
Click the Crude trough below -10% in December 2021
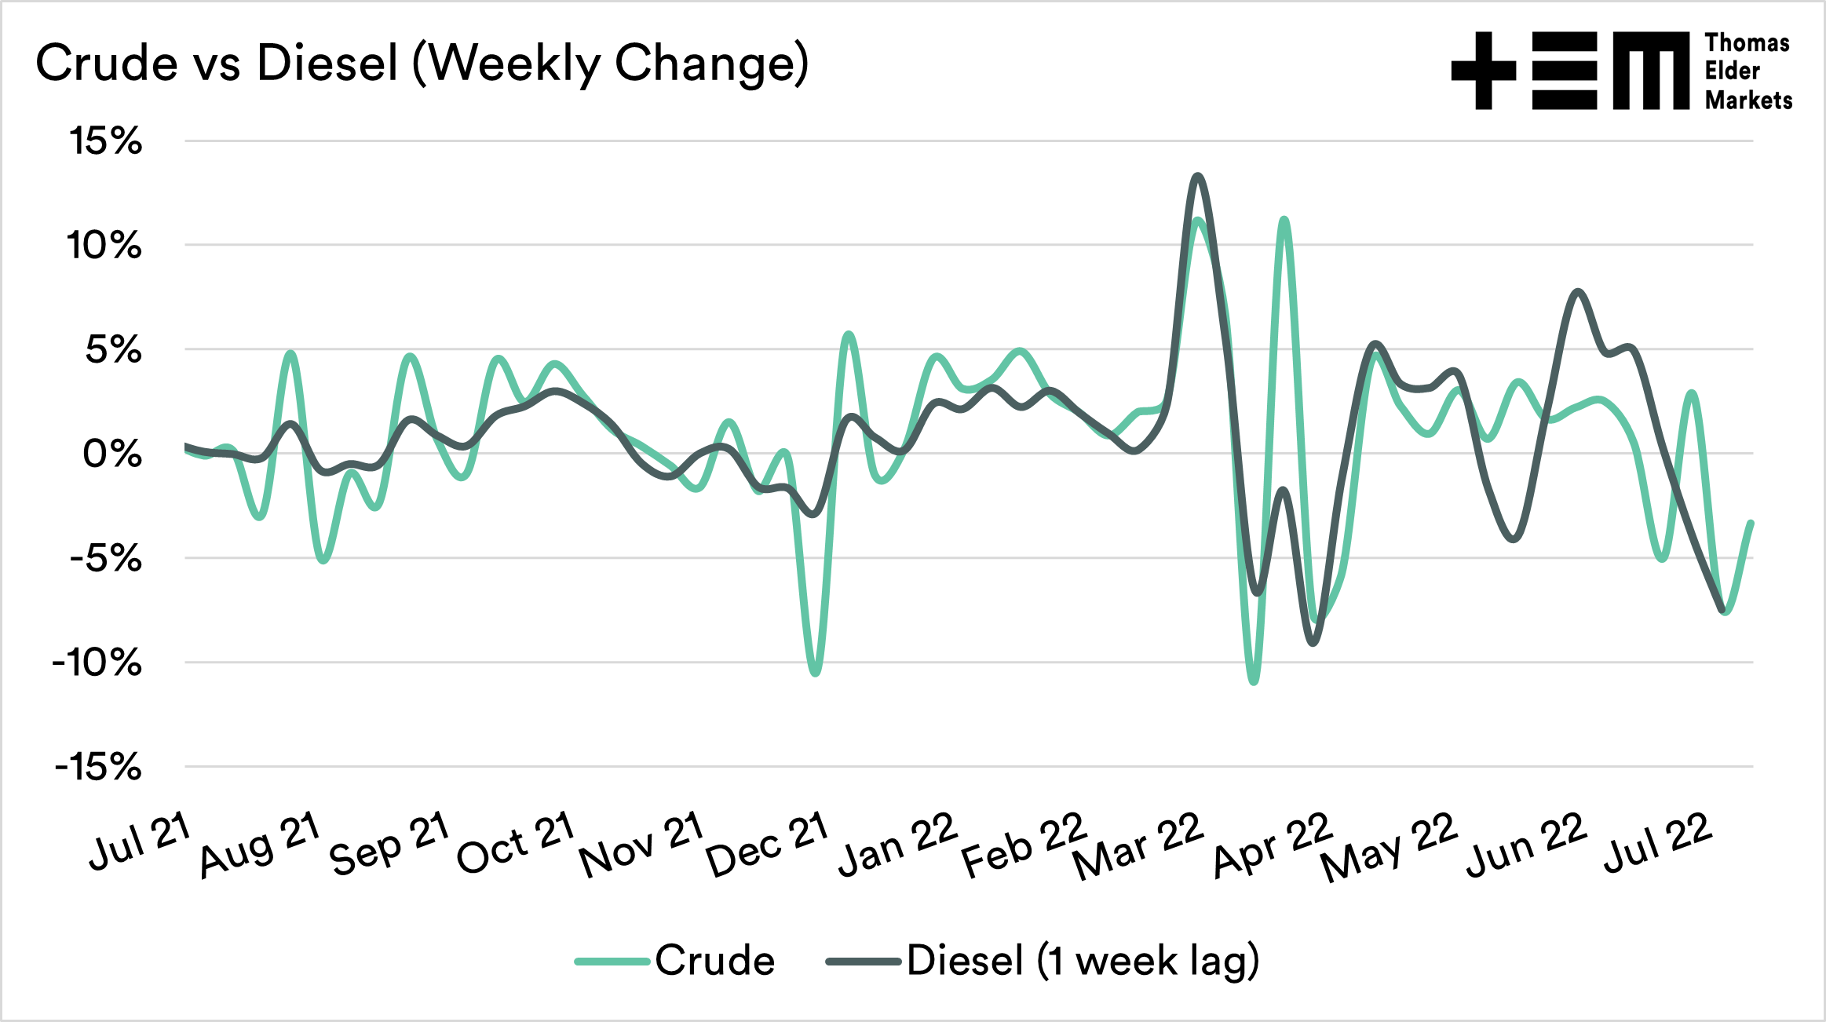[816, 673]
